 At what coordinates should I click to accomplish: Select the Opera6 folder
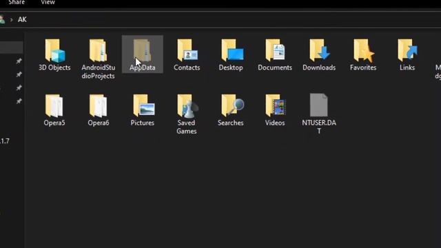pos(98,110)
